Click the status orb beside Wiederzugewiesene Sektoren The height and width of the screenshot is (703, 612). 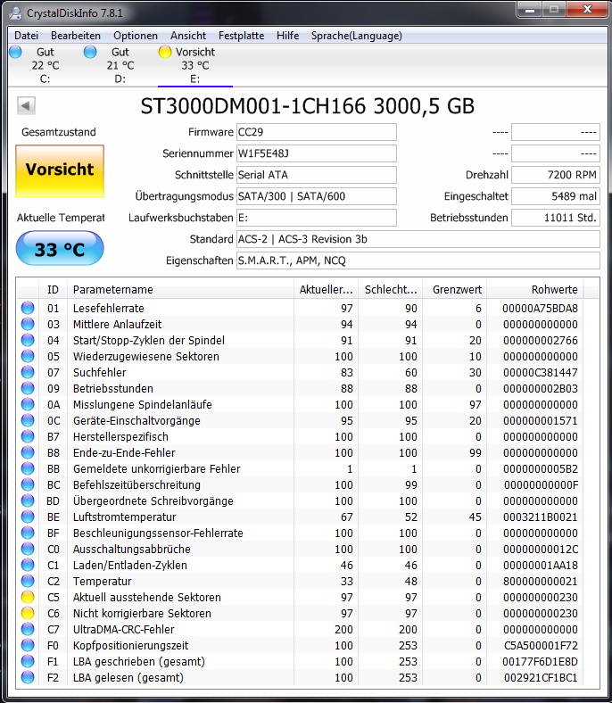click(28, 357)
